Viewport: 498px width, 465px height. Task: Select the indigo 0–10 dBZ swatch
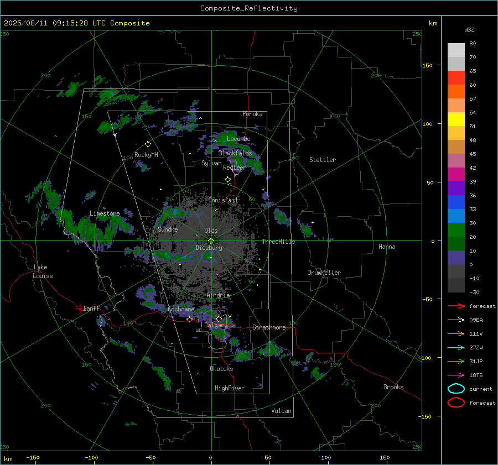[456, 258]
